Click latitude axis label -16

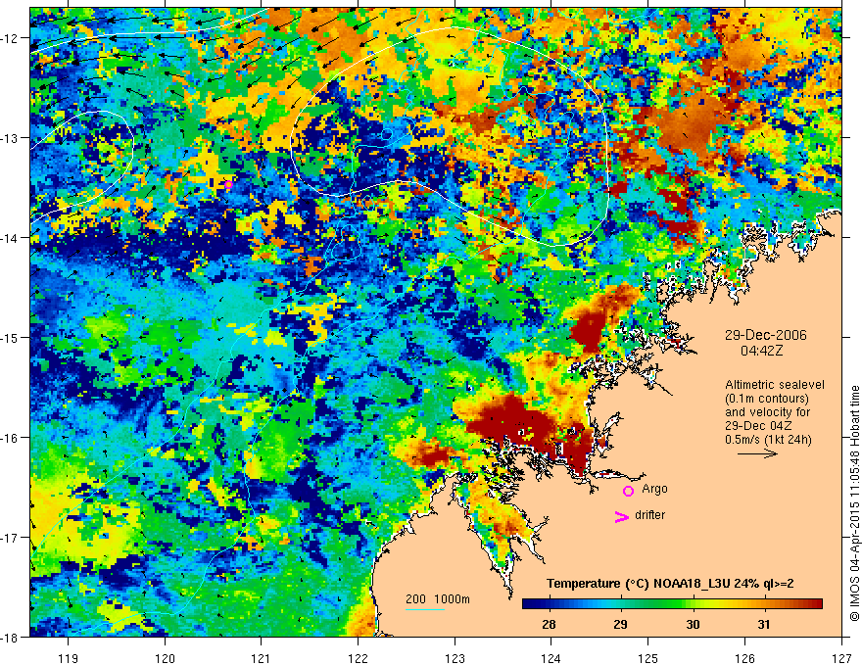click(x=11, y=438)
